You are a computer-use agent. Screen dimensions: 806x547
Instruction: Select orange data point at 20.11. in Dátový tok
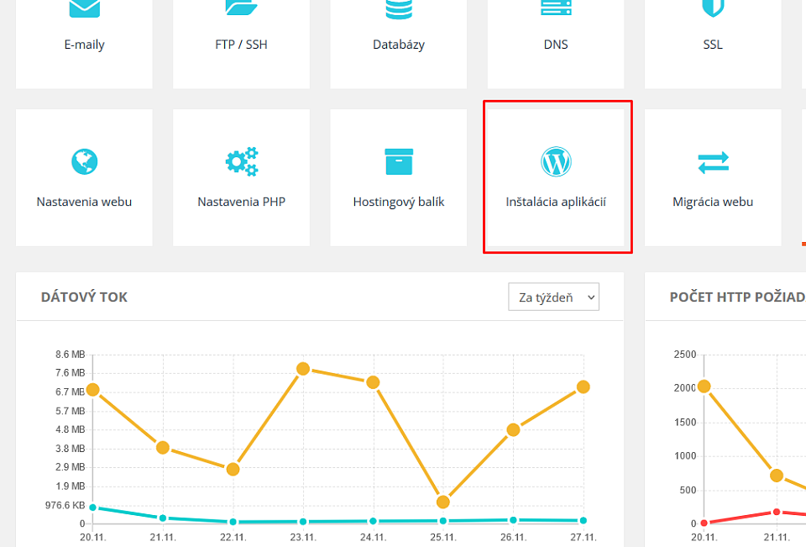(93, 390)
